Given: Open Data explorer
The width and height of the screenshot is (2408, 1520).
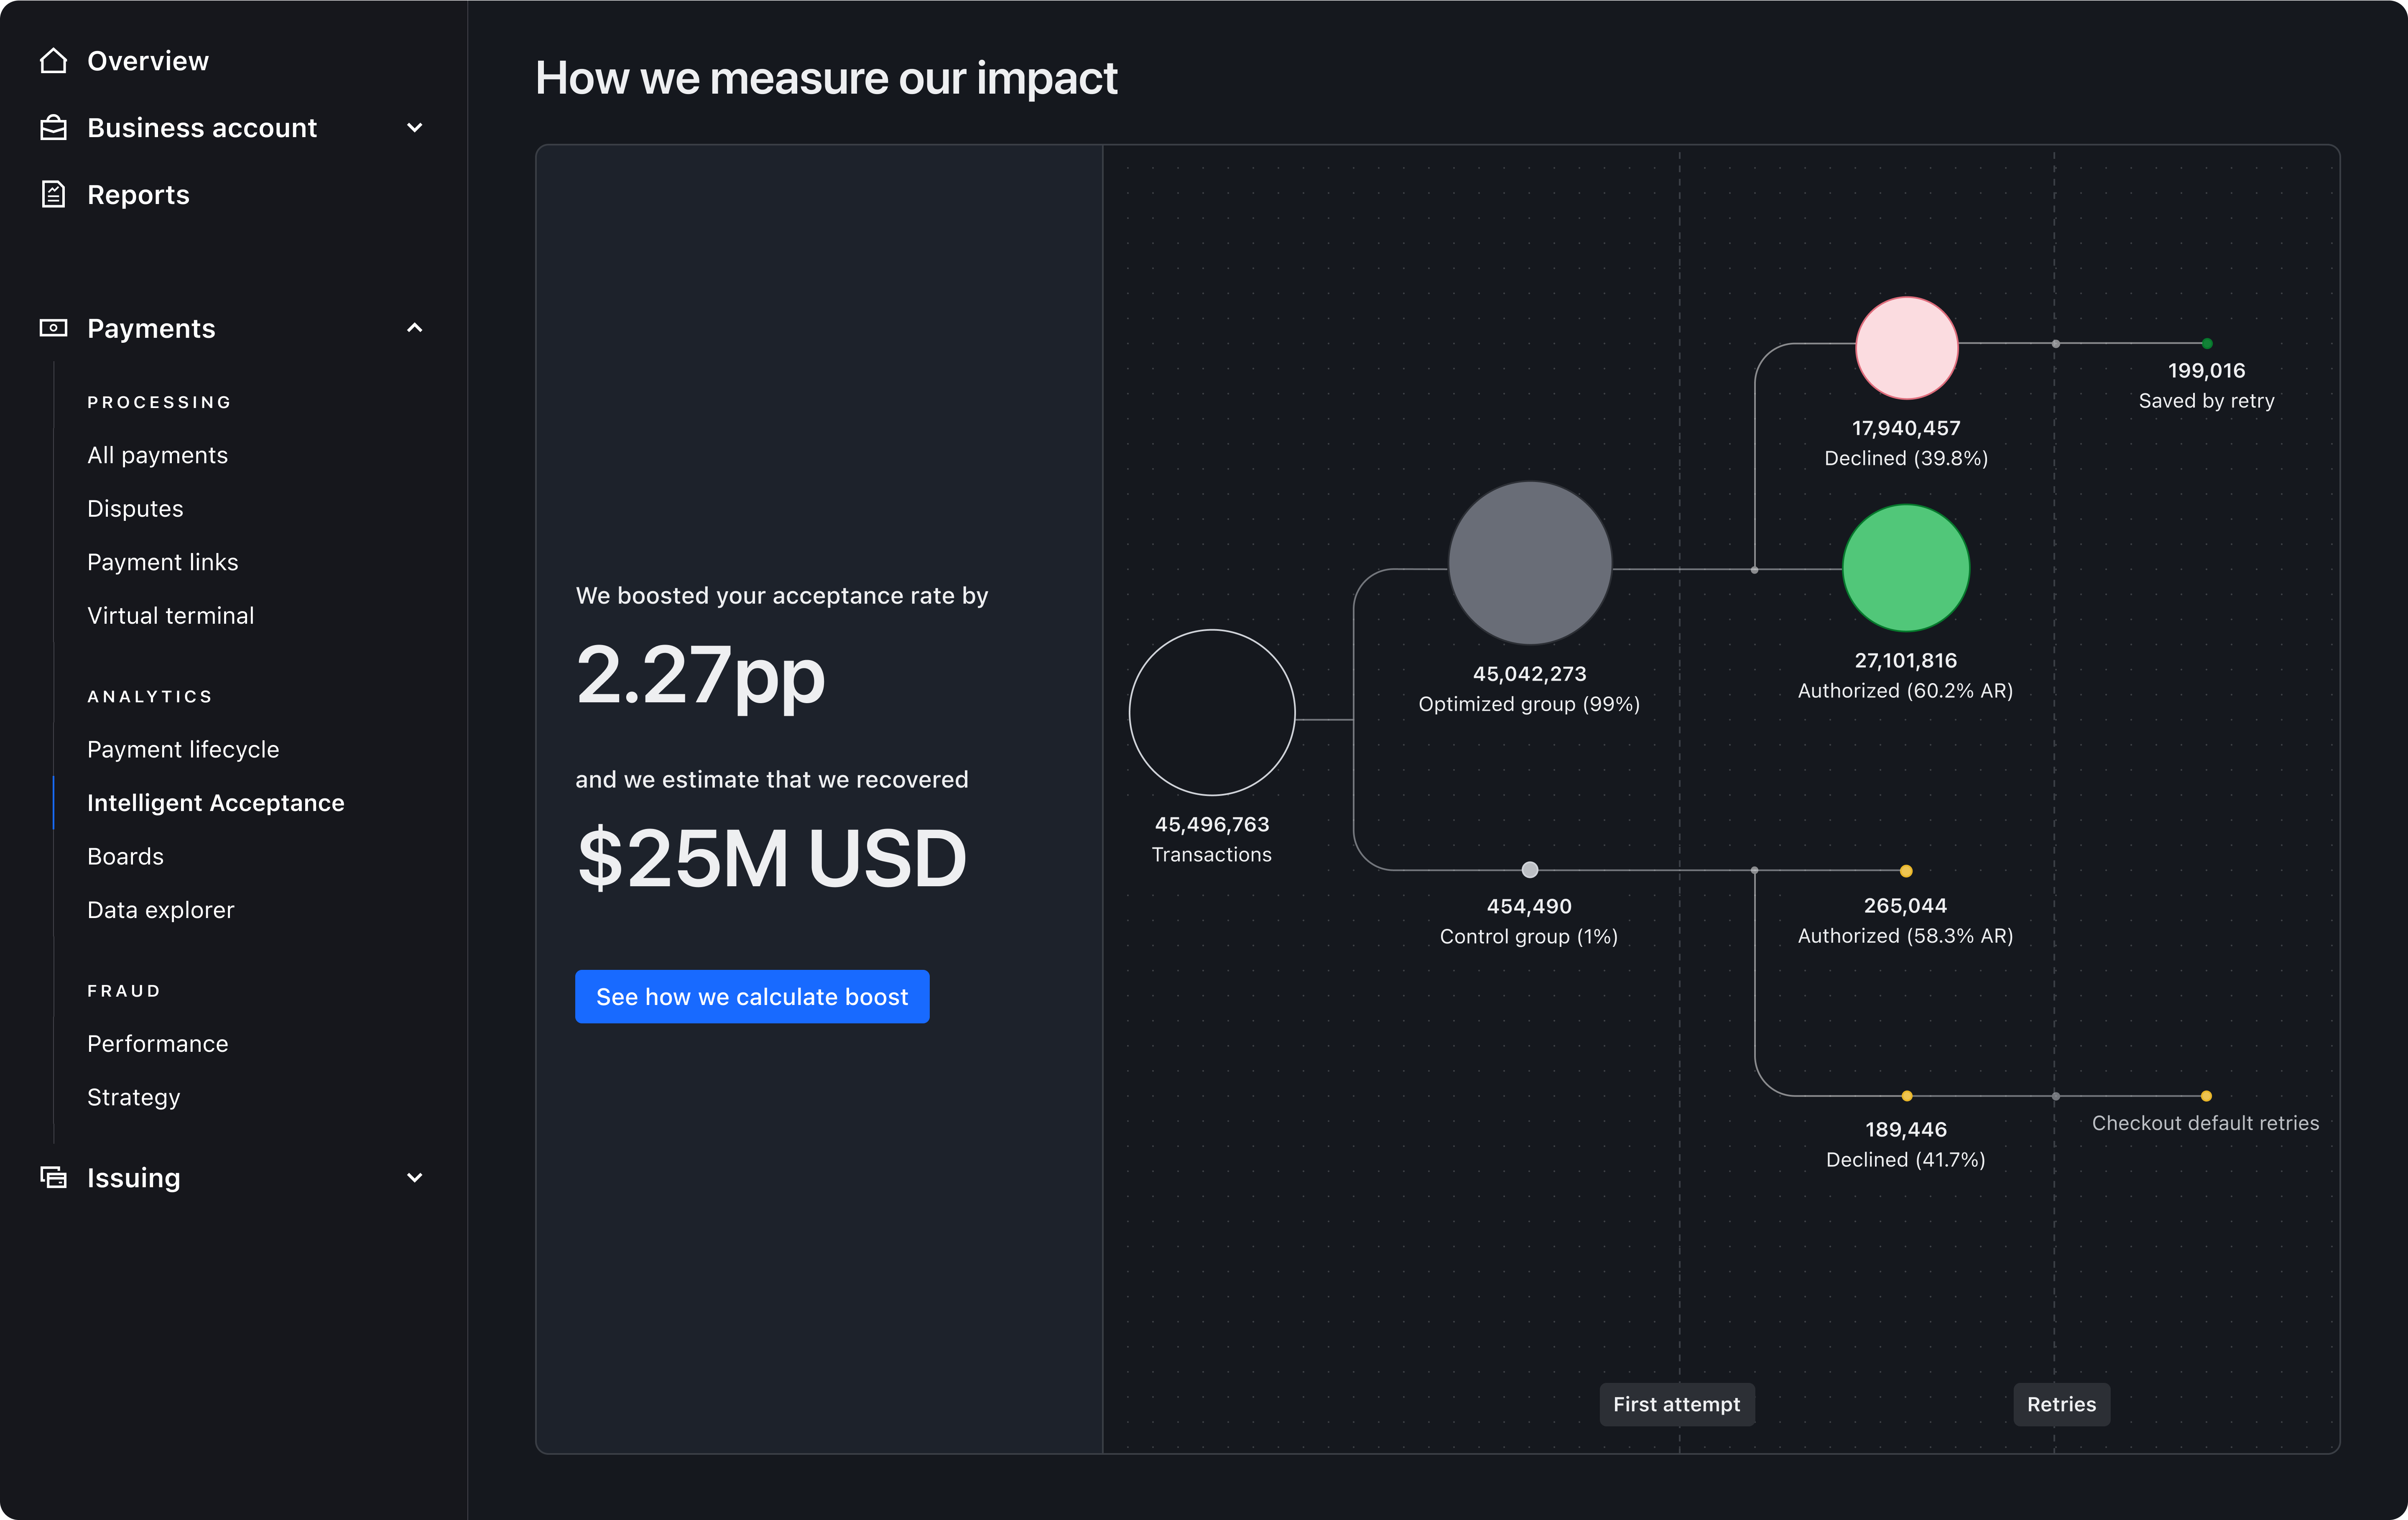Looking at the screenshot, I should [160, 910].
